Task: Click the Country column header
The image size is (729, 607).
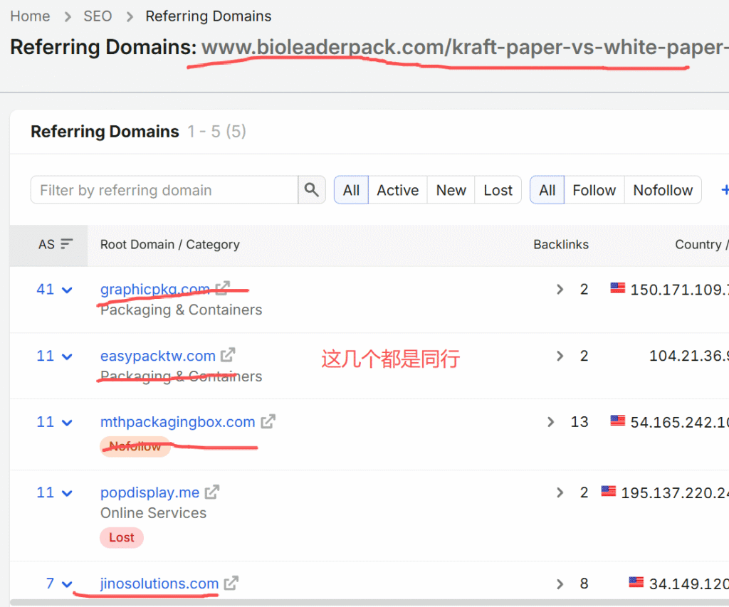Action: (x=701, y=244)
